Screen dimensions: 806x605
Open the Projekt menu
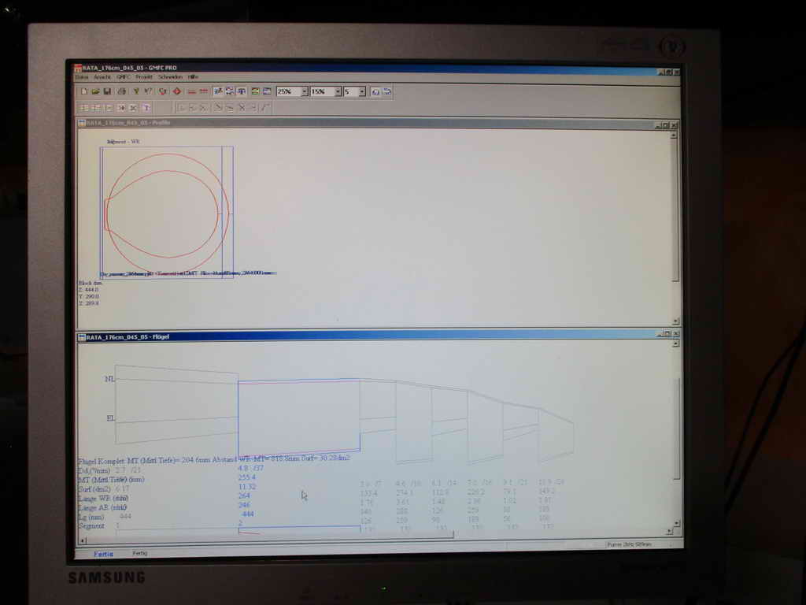(x=144, y=77)
